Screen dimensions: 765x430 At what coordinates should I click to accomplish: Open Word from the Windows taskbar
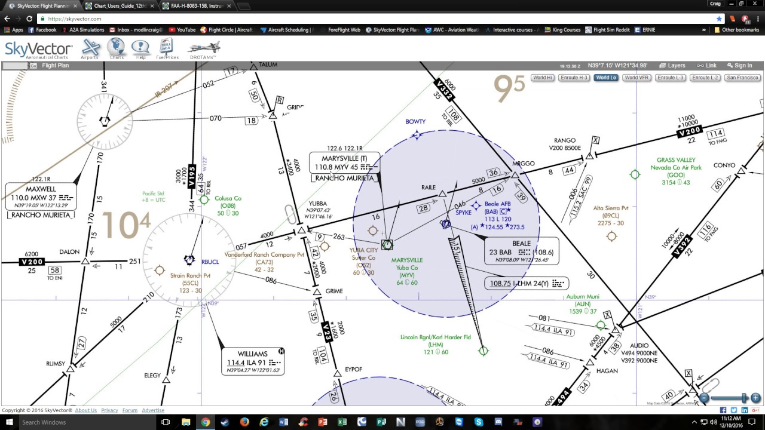tap(283, 422)
